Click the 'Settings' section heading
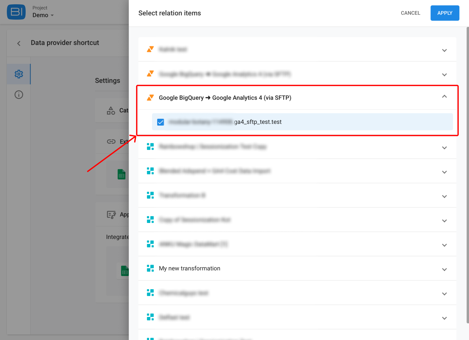 click(x=108, y=81)
